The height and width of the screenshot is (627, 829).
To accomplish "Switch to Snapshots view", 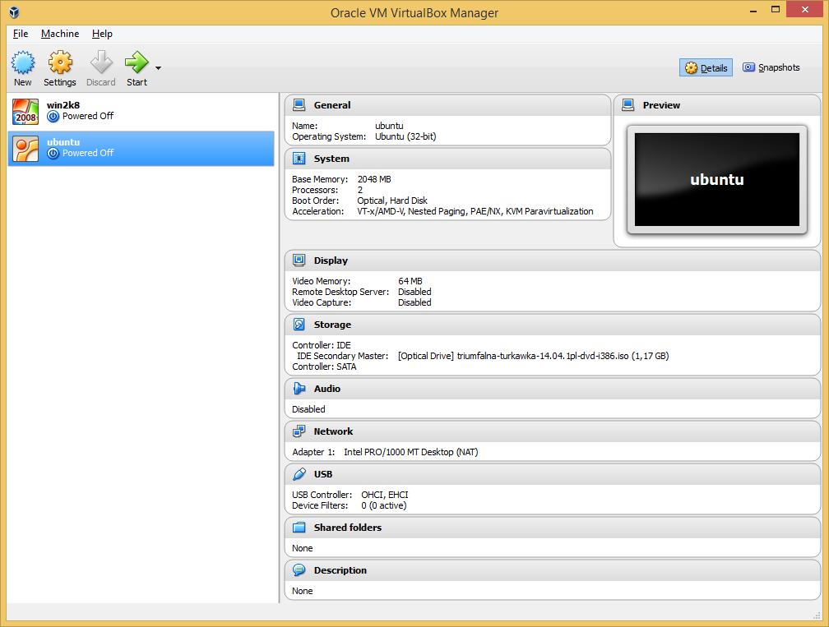I will tap(771, 67).
